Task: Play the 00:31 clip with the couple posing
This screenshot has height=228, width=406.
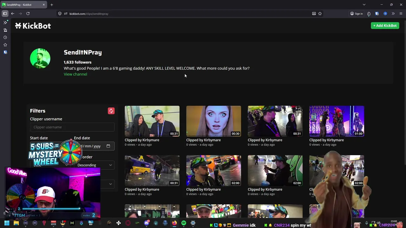Action: [152, 121]
